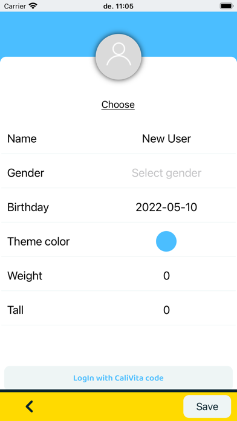Tap the Theme color row label
237x421 pixels.
click(x=38, y=241)
